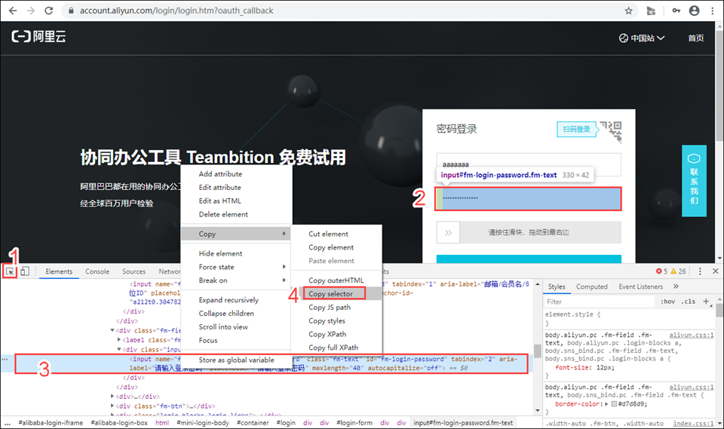Open the Computed tab in the styles pane
This screenshot has width=724, height=429.
[x=592, y=287]
